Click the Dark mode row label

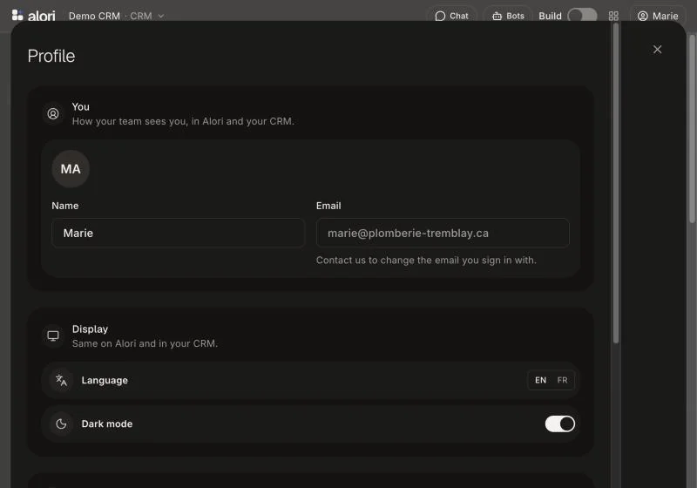tap(106, 424)
